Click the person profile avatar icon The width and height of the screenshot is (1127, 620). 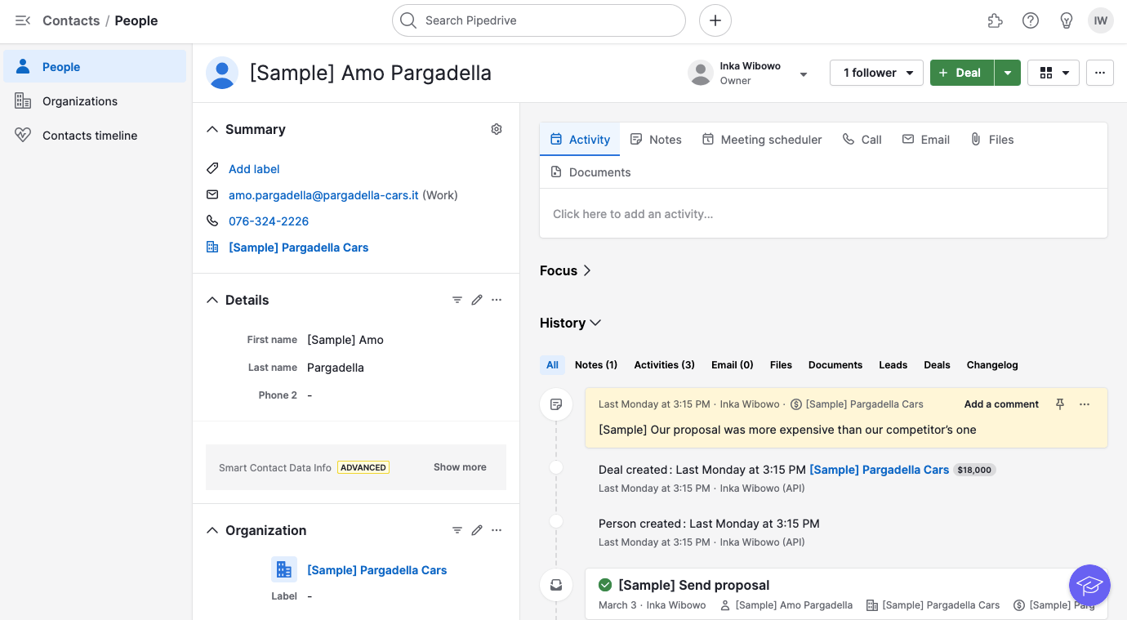(x=222, y=73)
